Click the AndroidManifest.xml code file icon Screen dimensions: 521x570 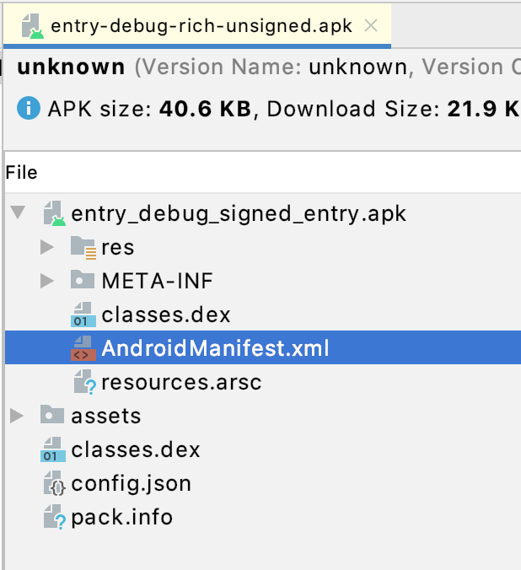coord(83,348)
